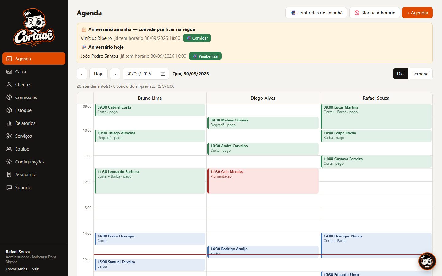Click the Diego Alves column header

pos(263,98)
